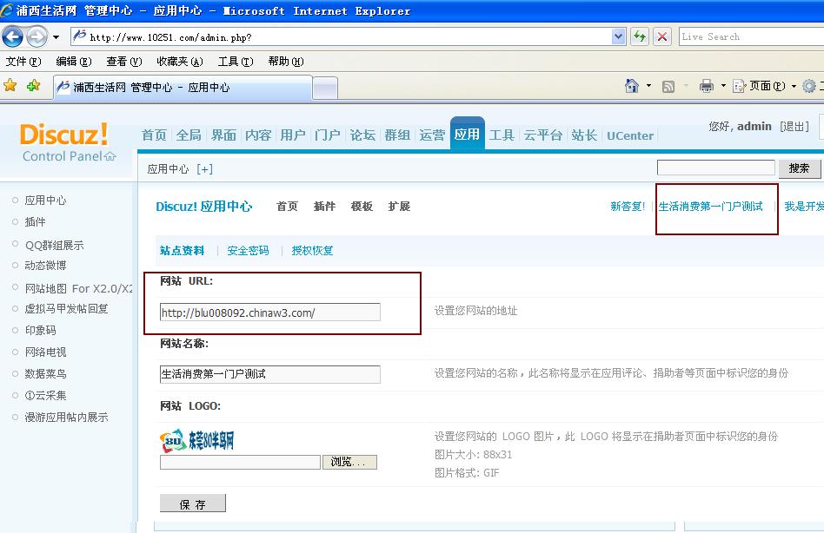
Task: Open the 页面(P) dropdown menu
Action: [765, 86]
